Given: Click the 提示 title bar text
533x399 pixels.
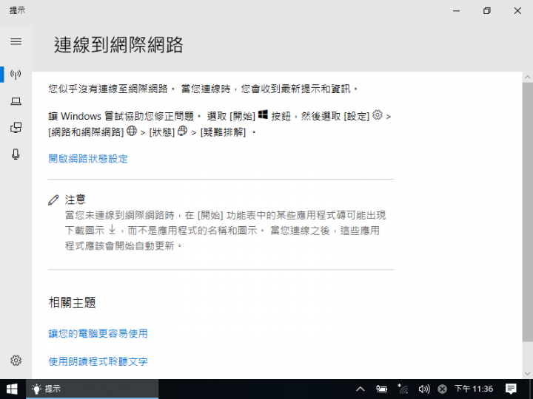Looking at the screenshot, I should [x=17, y=10].
